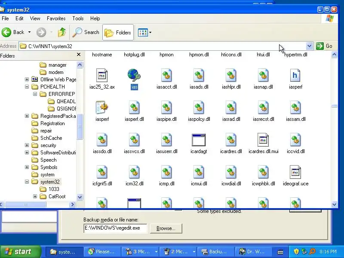
Task: Switch to the Backu... taskbar button
Action: (x=215, y=252)
